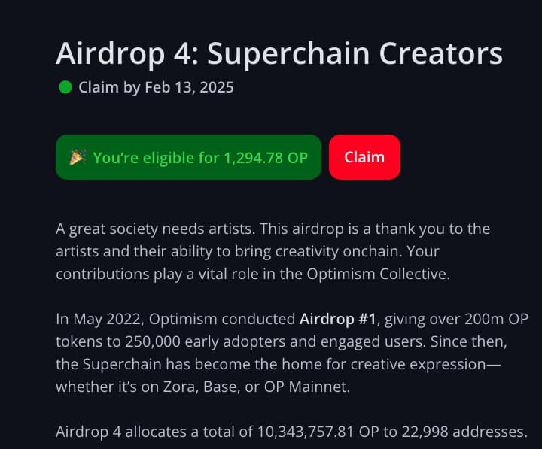Click the 'Claim by Feb 13, 2025' text

pyautogui.click(x=156, y=87)
